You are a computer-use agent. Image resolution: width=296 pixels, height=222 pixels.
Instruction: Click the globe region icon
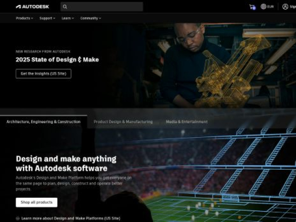[x=263, y=6]
